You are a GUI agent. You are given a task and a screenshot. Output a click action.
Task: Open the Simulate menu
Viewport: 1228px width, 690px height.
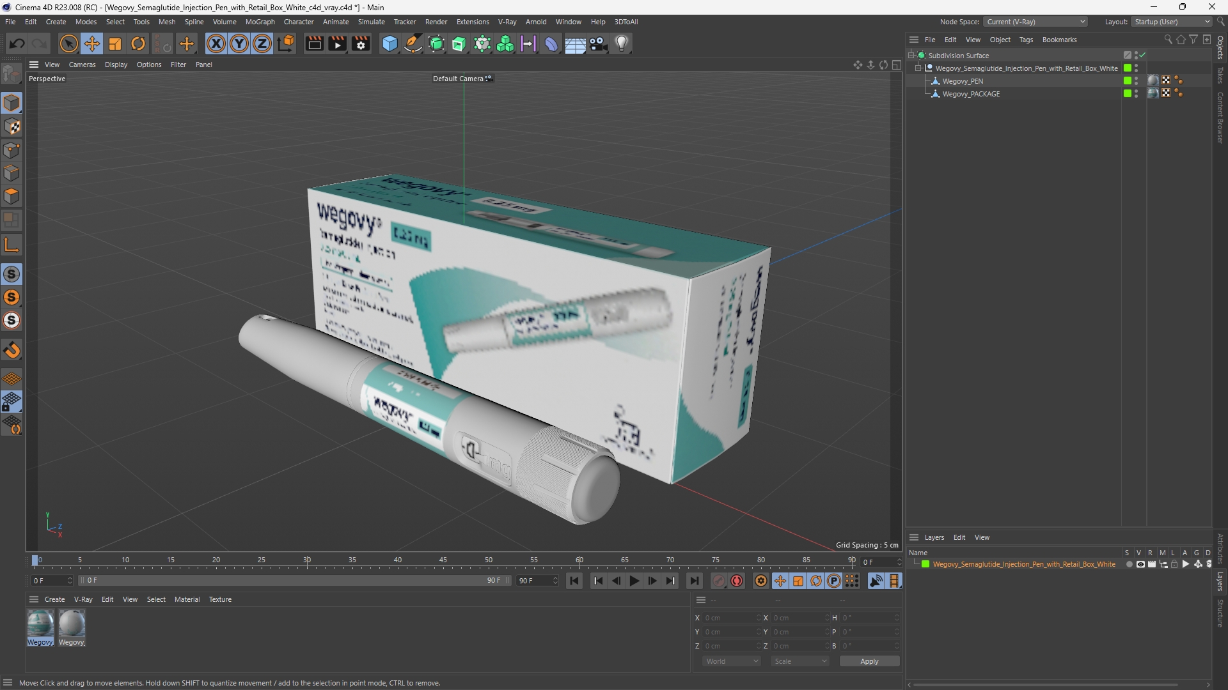pos(371,22)
